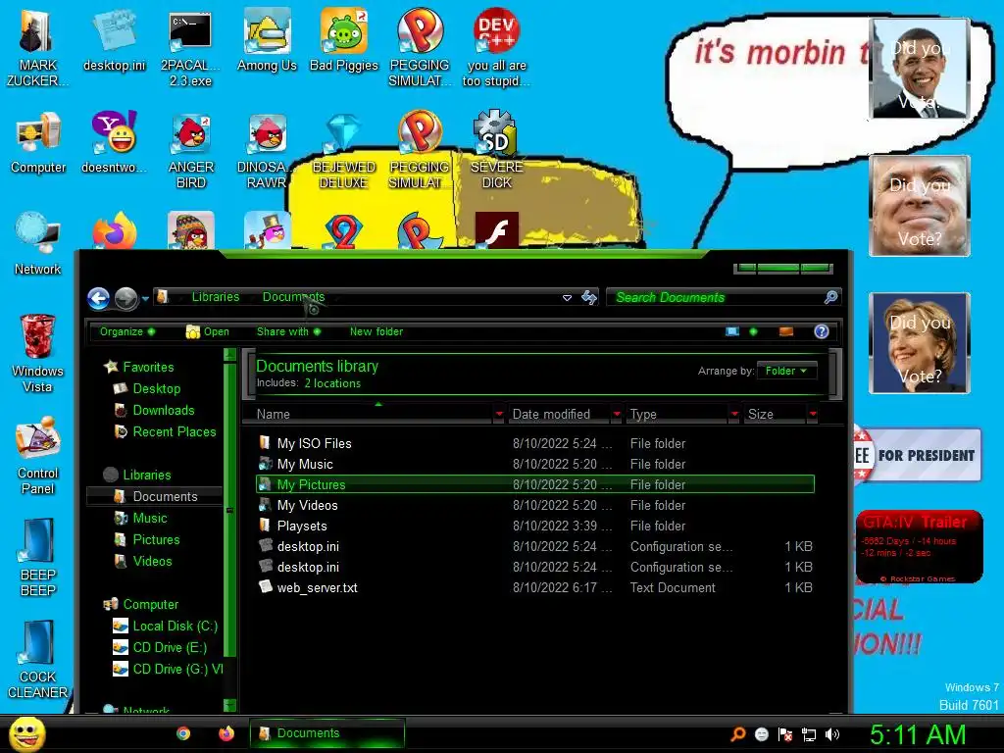1004x753 pixels.
Task: Click the Libraries breadcrumb in address bar
Action: [x=215, y=296]
